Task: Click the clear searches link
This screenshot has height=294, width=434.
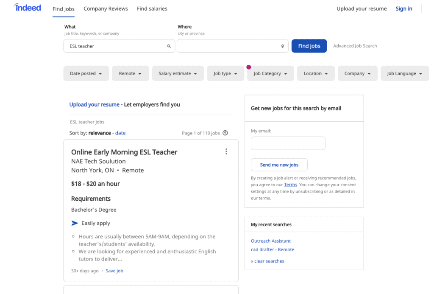Action: point(268,261)
